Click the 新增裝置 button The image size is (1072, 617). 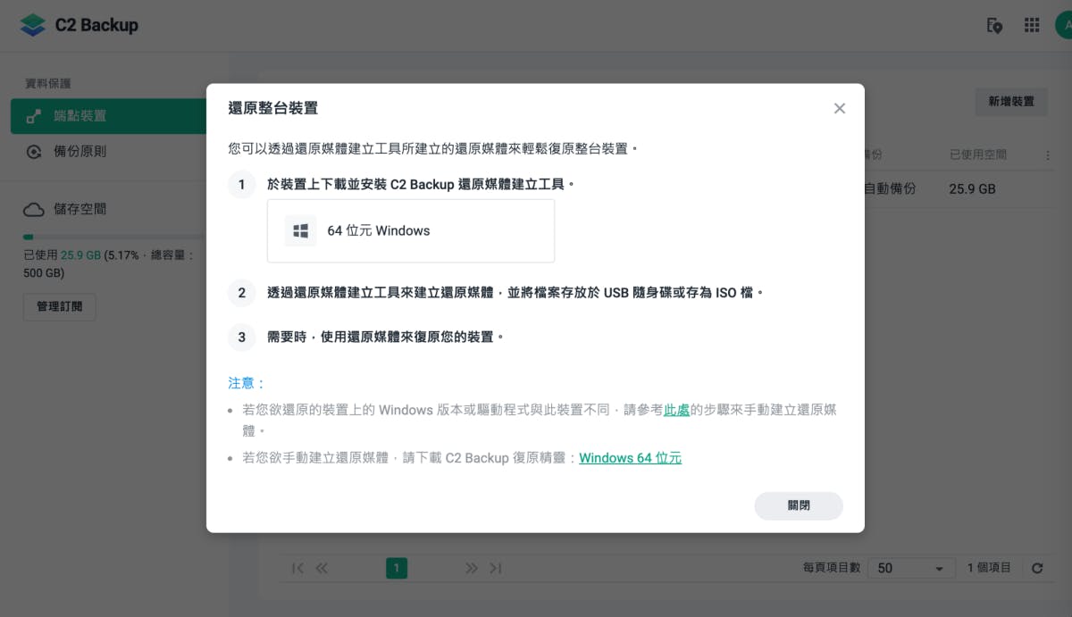point(1011,102)
